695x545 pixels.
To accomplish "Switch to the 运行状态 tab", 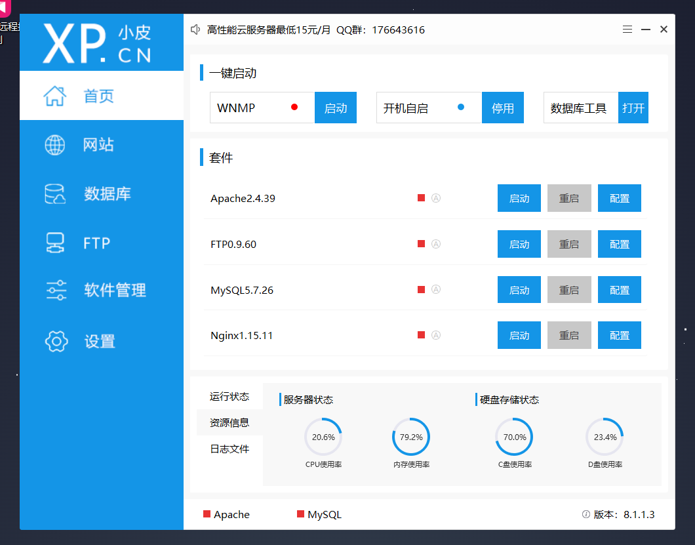I will point(229,396).
